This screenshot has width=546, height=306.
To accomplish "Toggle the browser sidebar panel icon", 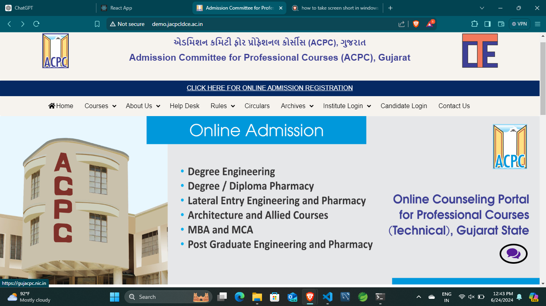I will (x=487, y=24).
